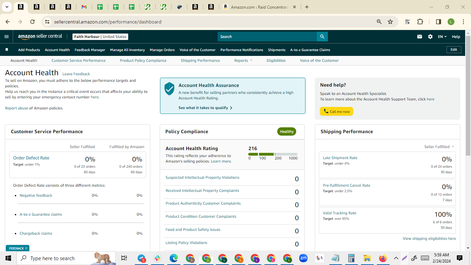Open Slack from the taskbar

pos(158,258)
